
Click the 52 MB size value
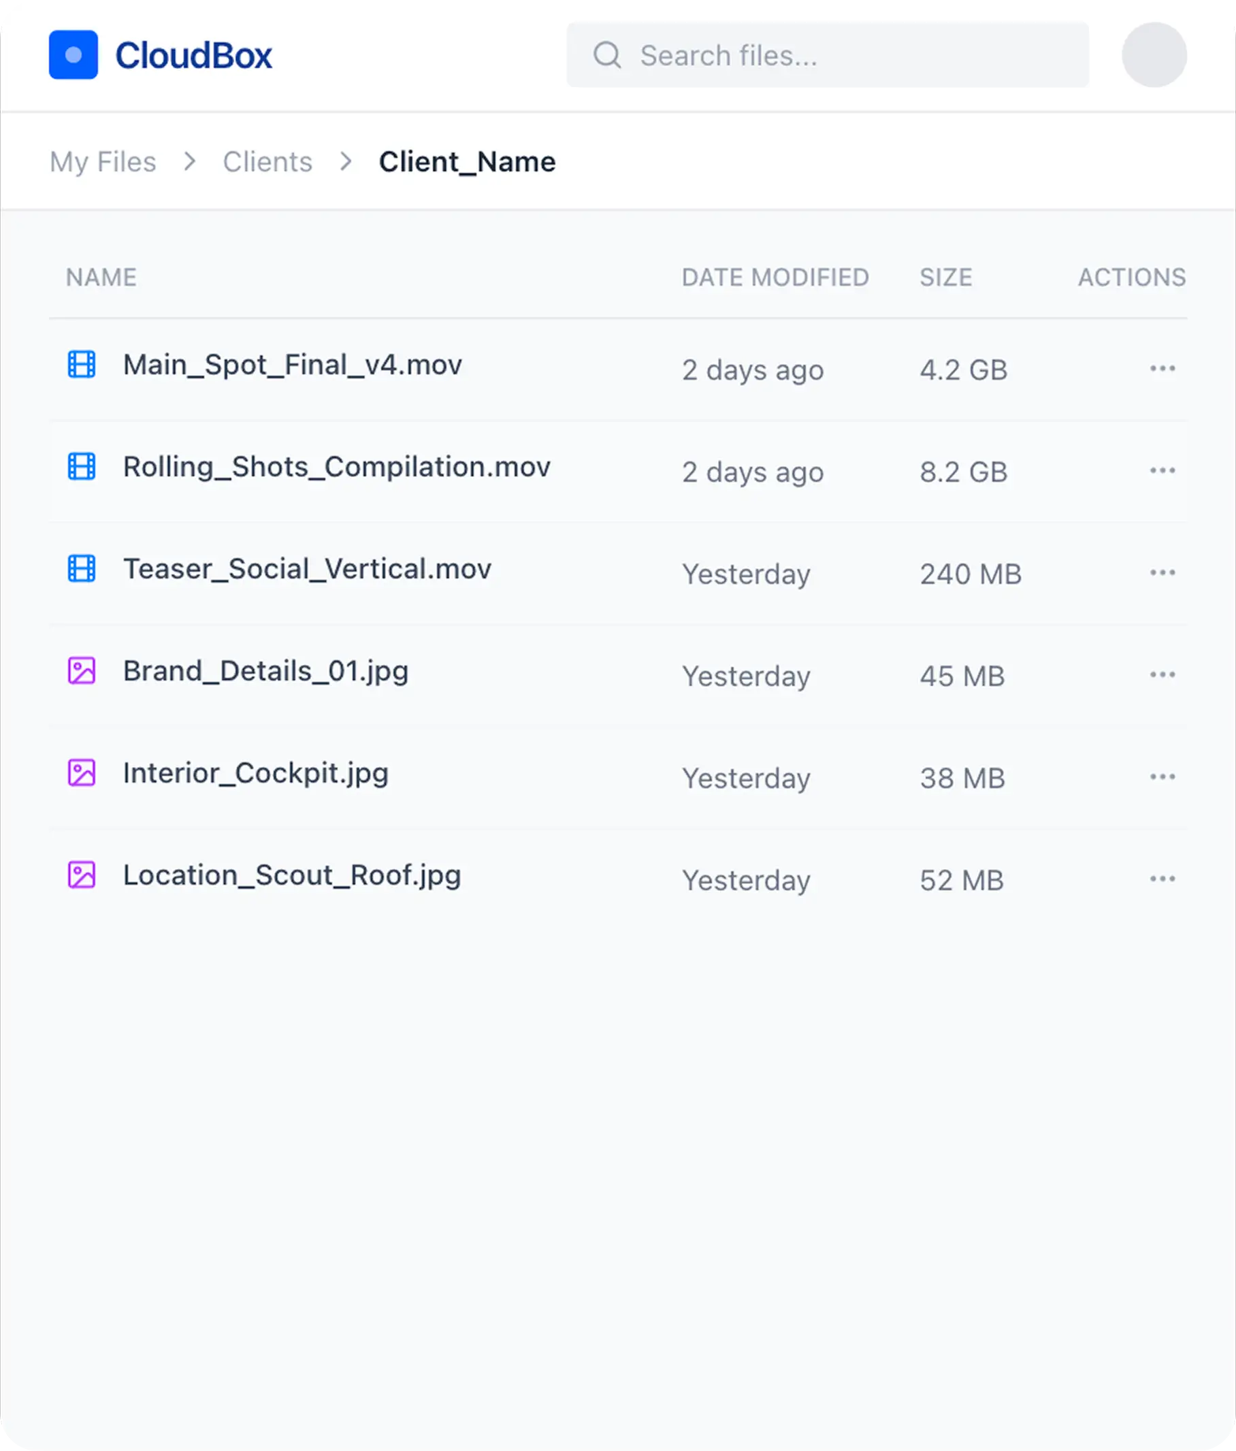tap(962, 880)
